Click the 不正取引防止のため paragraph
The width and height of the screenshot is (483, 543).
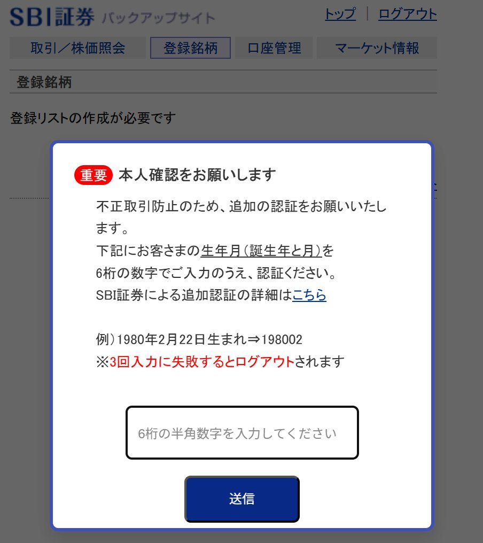[241, 217]
